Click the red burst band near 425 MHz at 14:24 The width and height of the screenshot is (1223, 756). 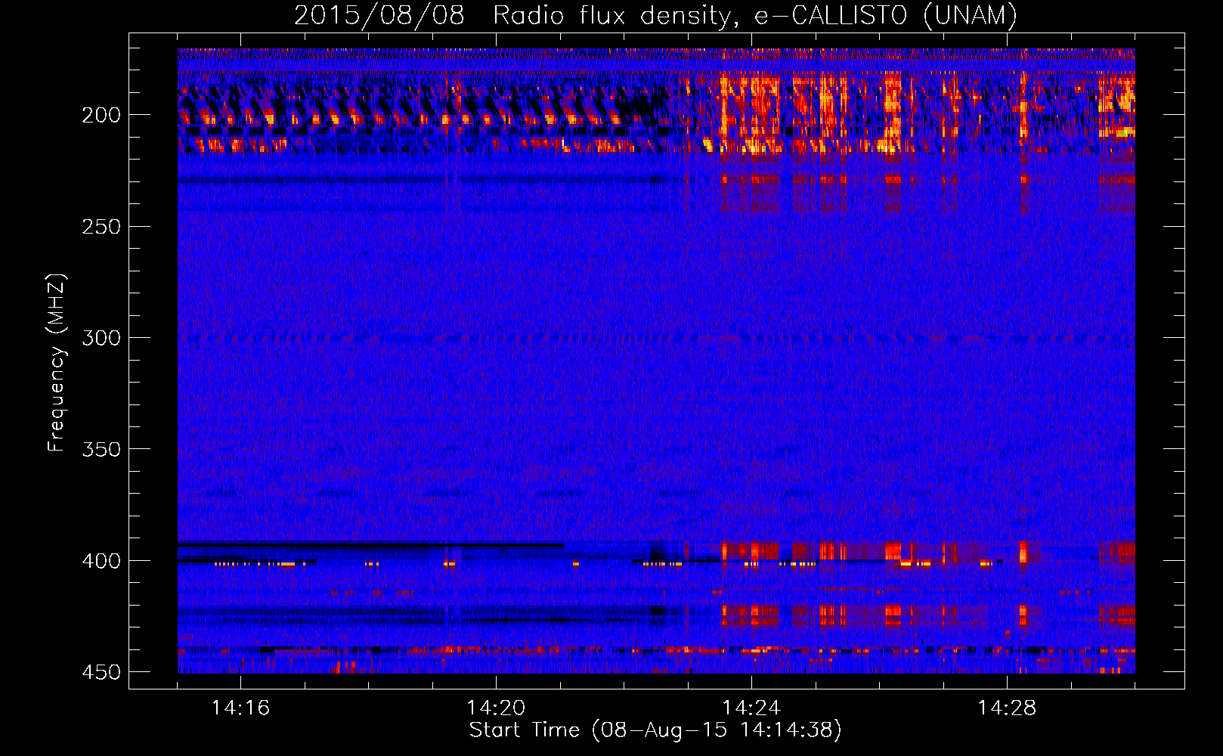click(x=750, y=614)
